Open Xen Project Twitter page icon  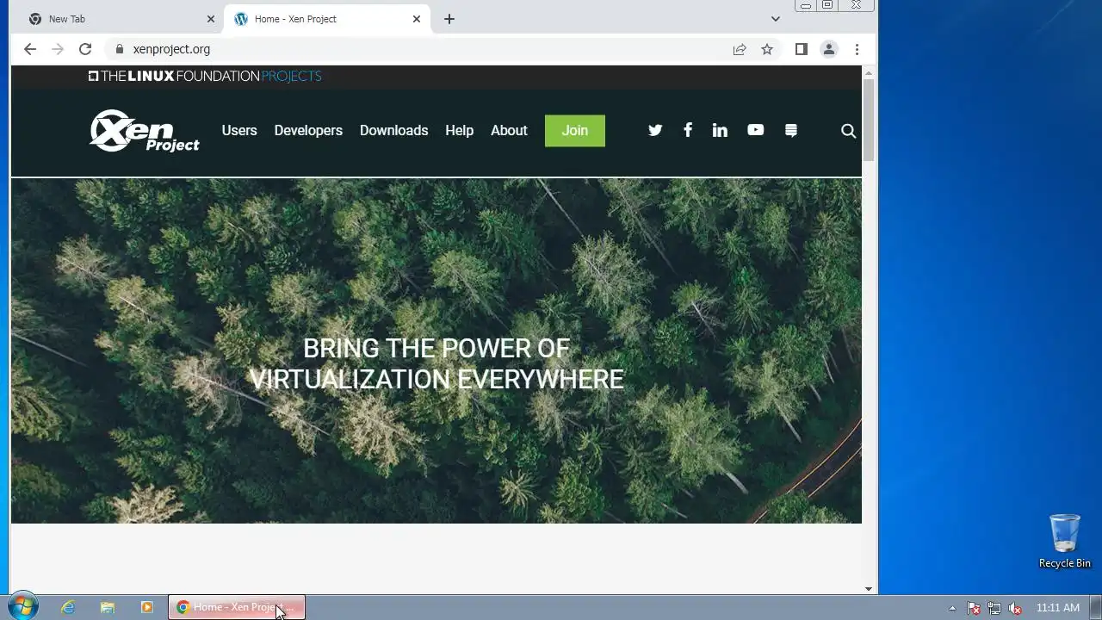pos(655,130)
